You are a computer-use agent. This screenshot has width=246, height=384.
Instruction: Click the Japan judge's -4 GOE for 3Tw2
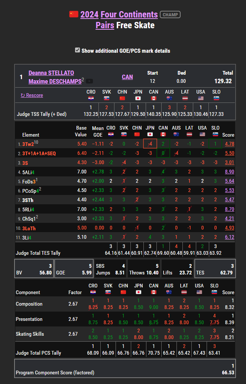[150, 144]
